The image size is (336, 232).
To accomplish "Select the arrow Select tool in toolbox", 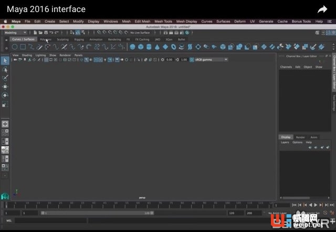I will coord(5,60).
